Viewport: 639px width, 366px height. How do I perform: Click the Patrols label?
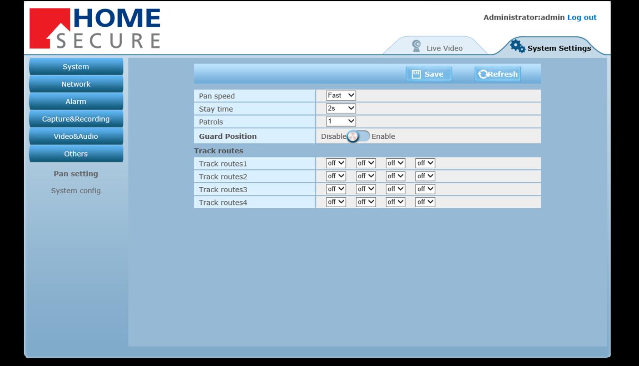pos(211,122)
